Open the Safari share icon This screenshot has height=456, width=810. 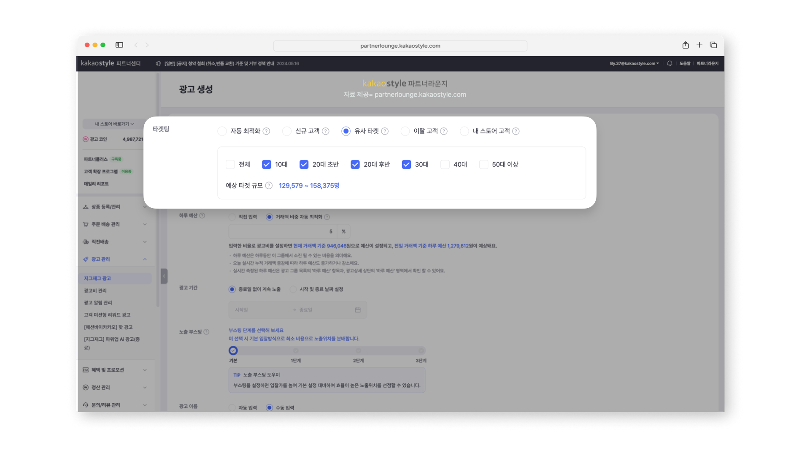click(686, 45)
